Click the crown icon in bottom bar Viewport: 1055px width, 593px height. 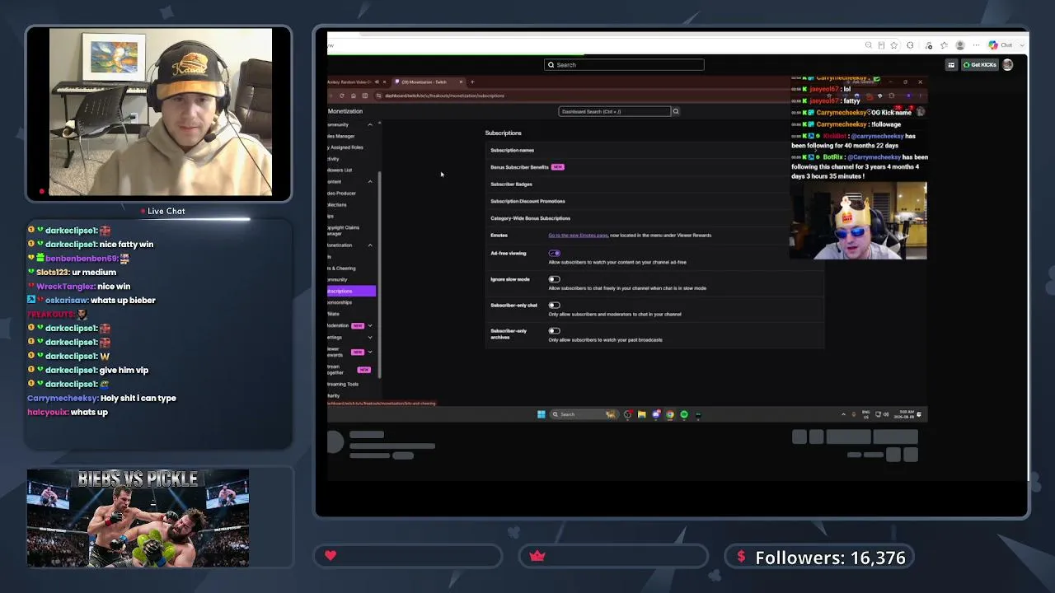537,556
